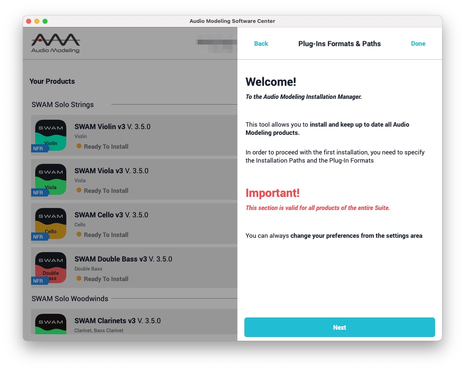Click the Next button
Viewport: 465px width, 371px height.
pos(339,327)
